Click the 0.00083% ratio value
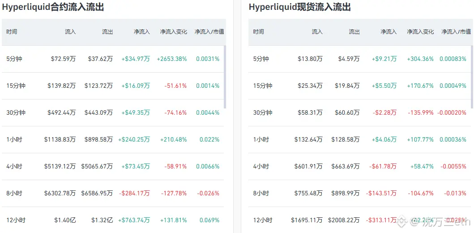 point(453,59)
